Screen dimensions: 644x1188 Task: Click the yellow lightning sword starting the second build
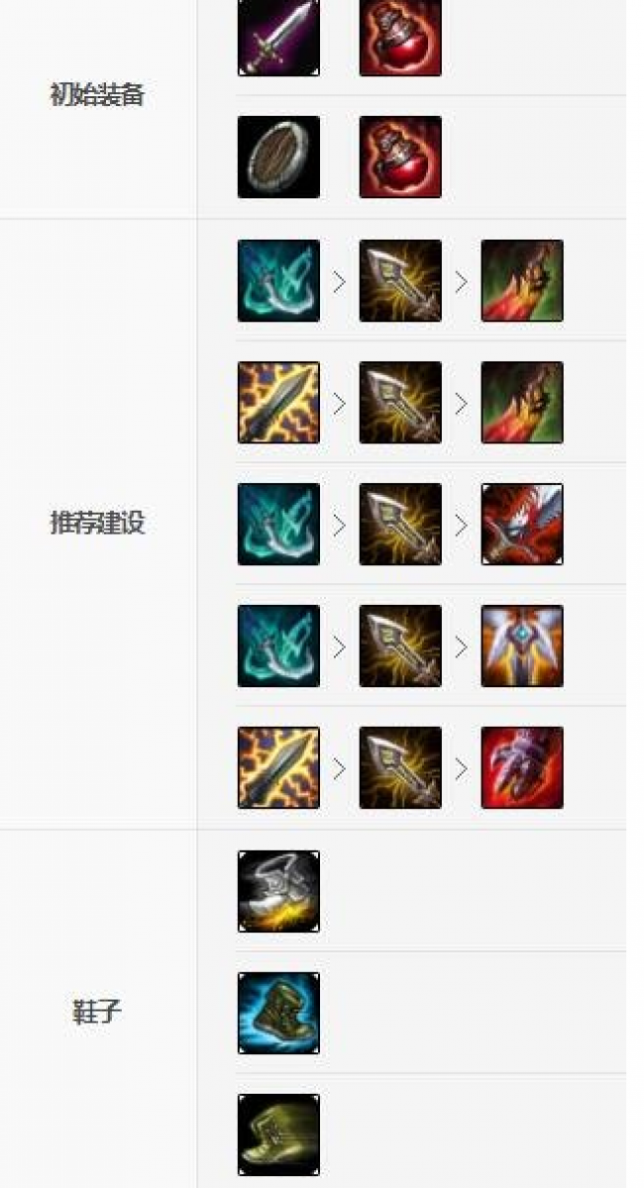coord(278,403)
